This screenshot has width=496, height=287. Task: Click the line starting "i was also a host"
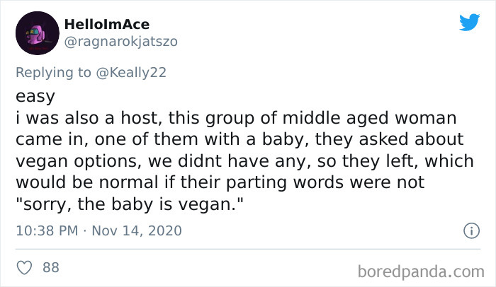[x=236, y=118]
